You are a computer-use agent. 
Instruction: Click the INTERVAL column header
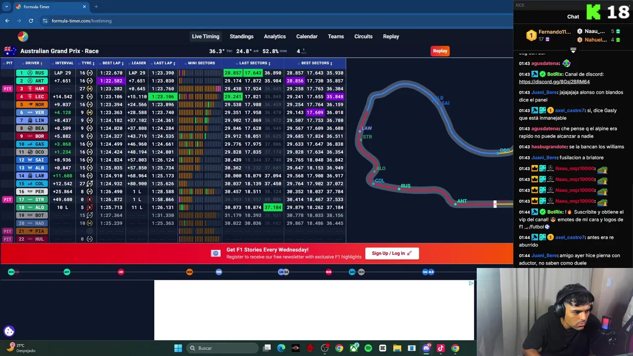[64, 63]
